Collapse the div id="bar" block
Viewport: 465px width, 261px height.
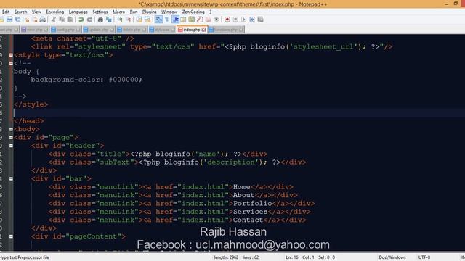pyautogui.click(x=11, y=179)
